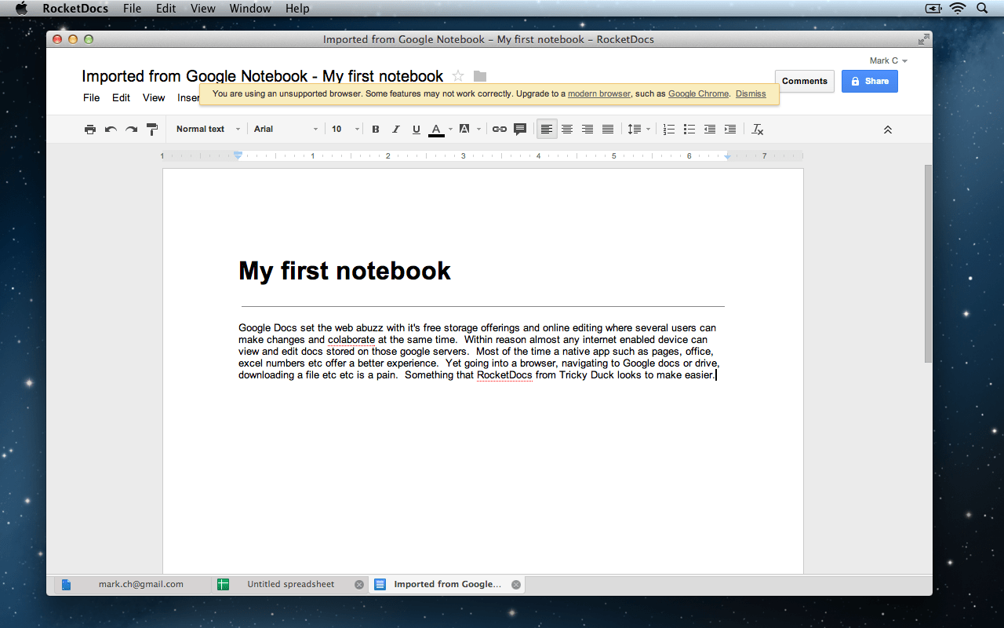Check the battery icon in the menu bar
The width and height of the screenshot is (1004, 628).
[934, 9]
